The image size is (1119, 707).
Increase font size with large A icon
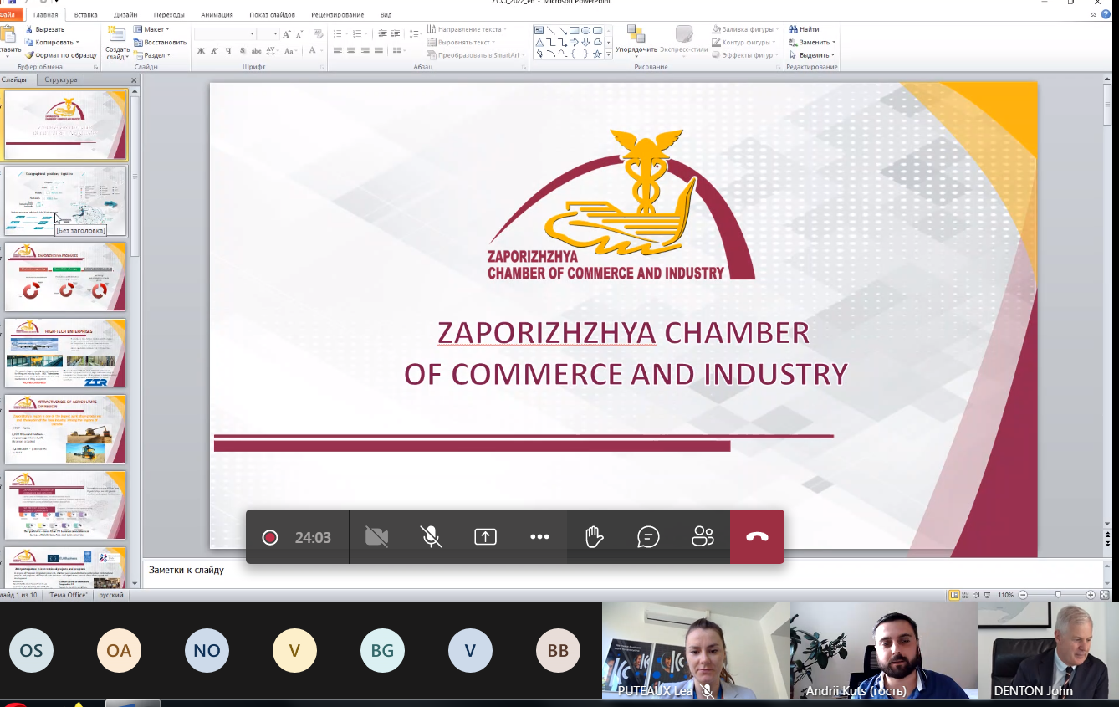point(287,34)
